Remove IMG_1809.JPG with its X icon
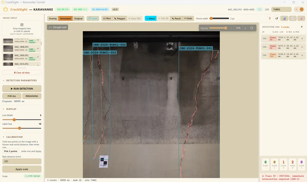The height and width of the screenshot is (182, 307). [38, 57]
